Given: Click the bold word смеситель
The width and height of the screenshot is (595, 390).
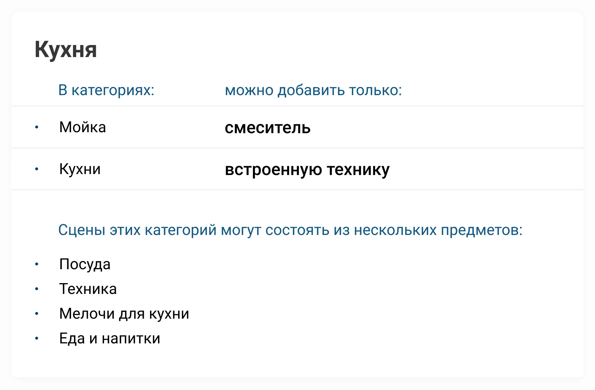Looking at the screenshot, I should (x=268, y=128).
